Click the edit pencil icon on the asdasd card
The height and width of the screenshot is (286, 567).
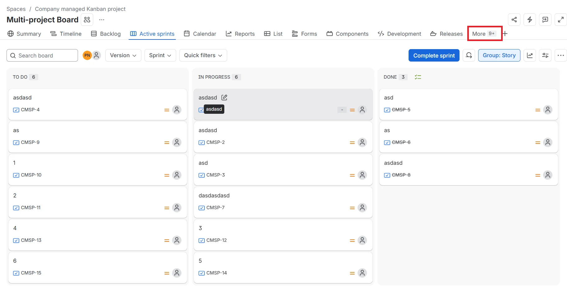(224, 98)
